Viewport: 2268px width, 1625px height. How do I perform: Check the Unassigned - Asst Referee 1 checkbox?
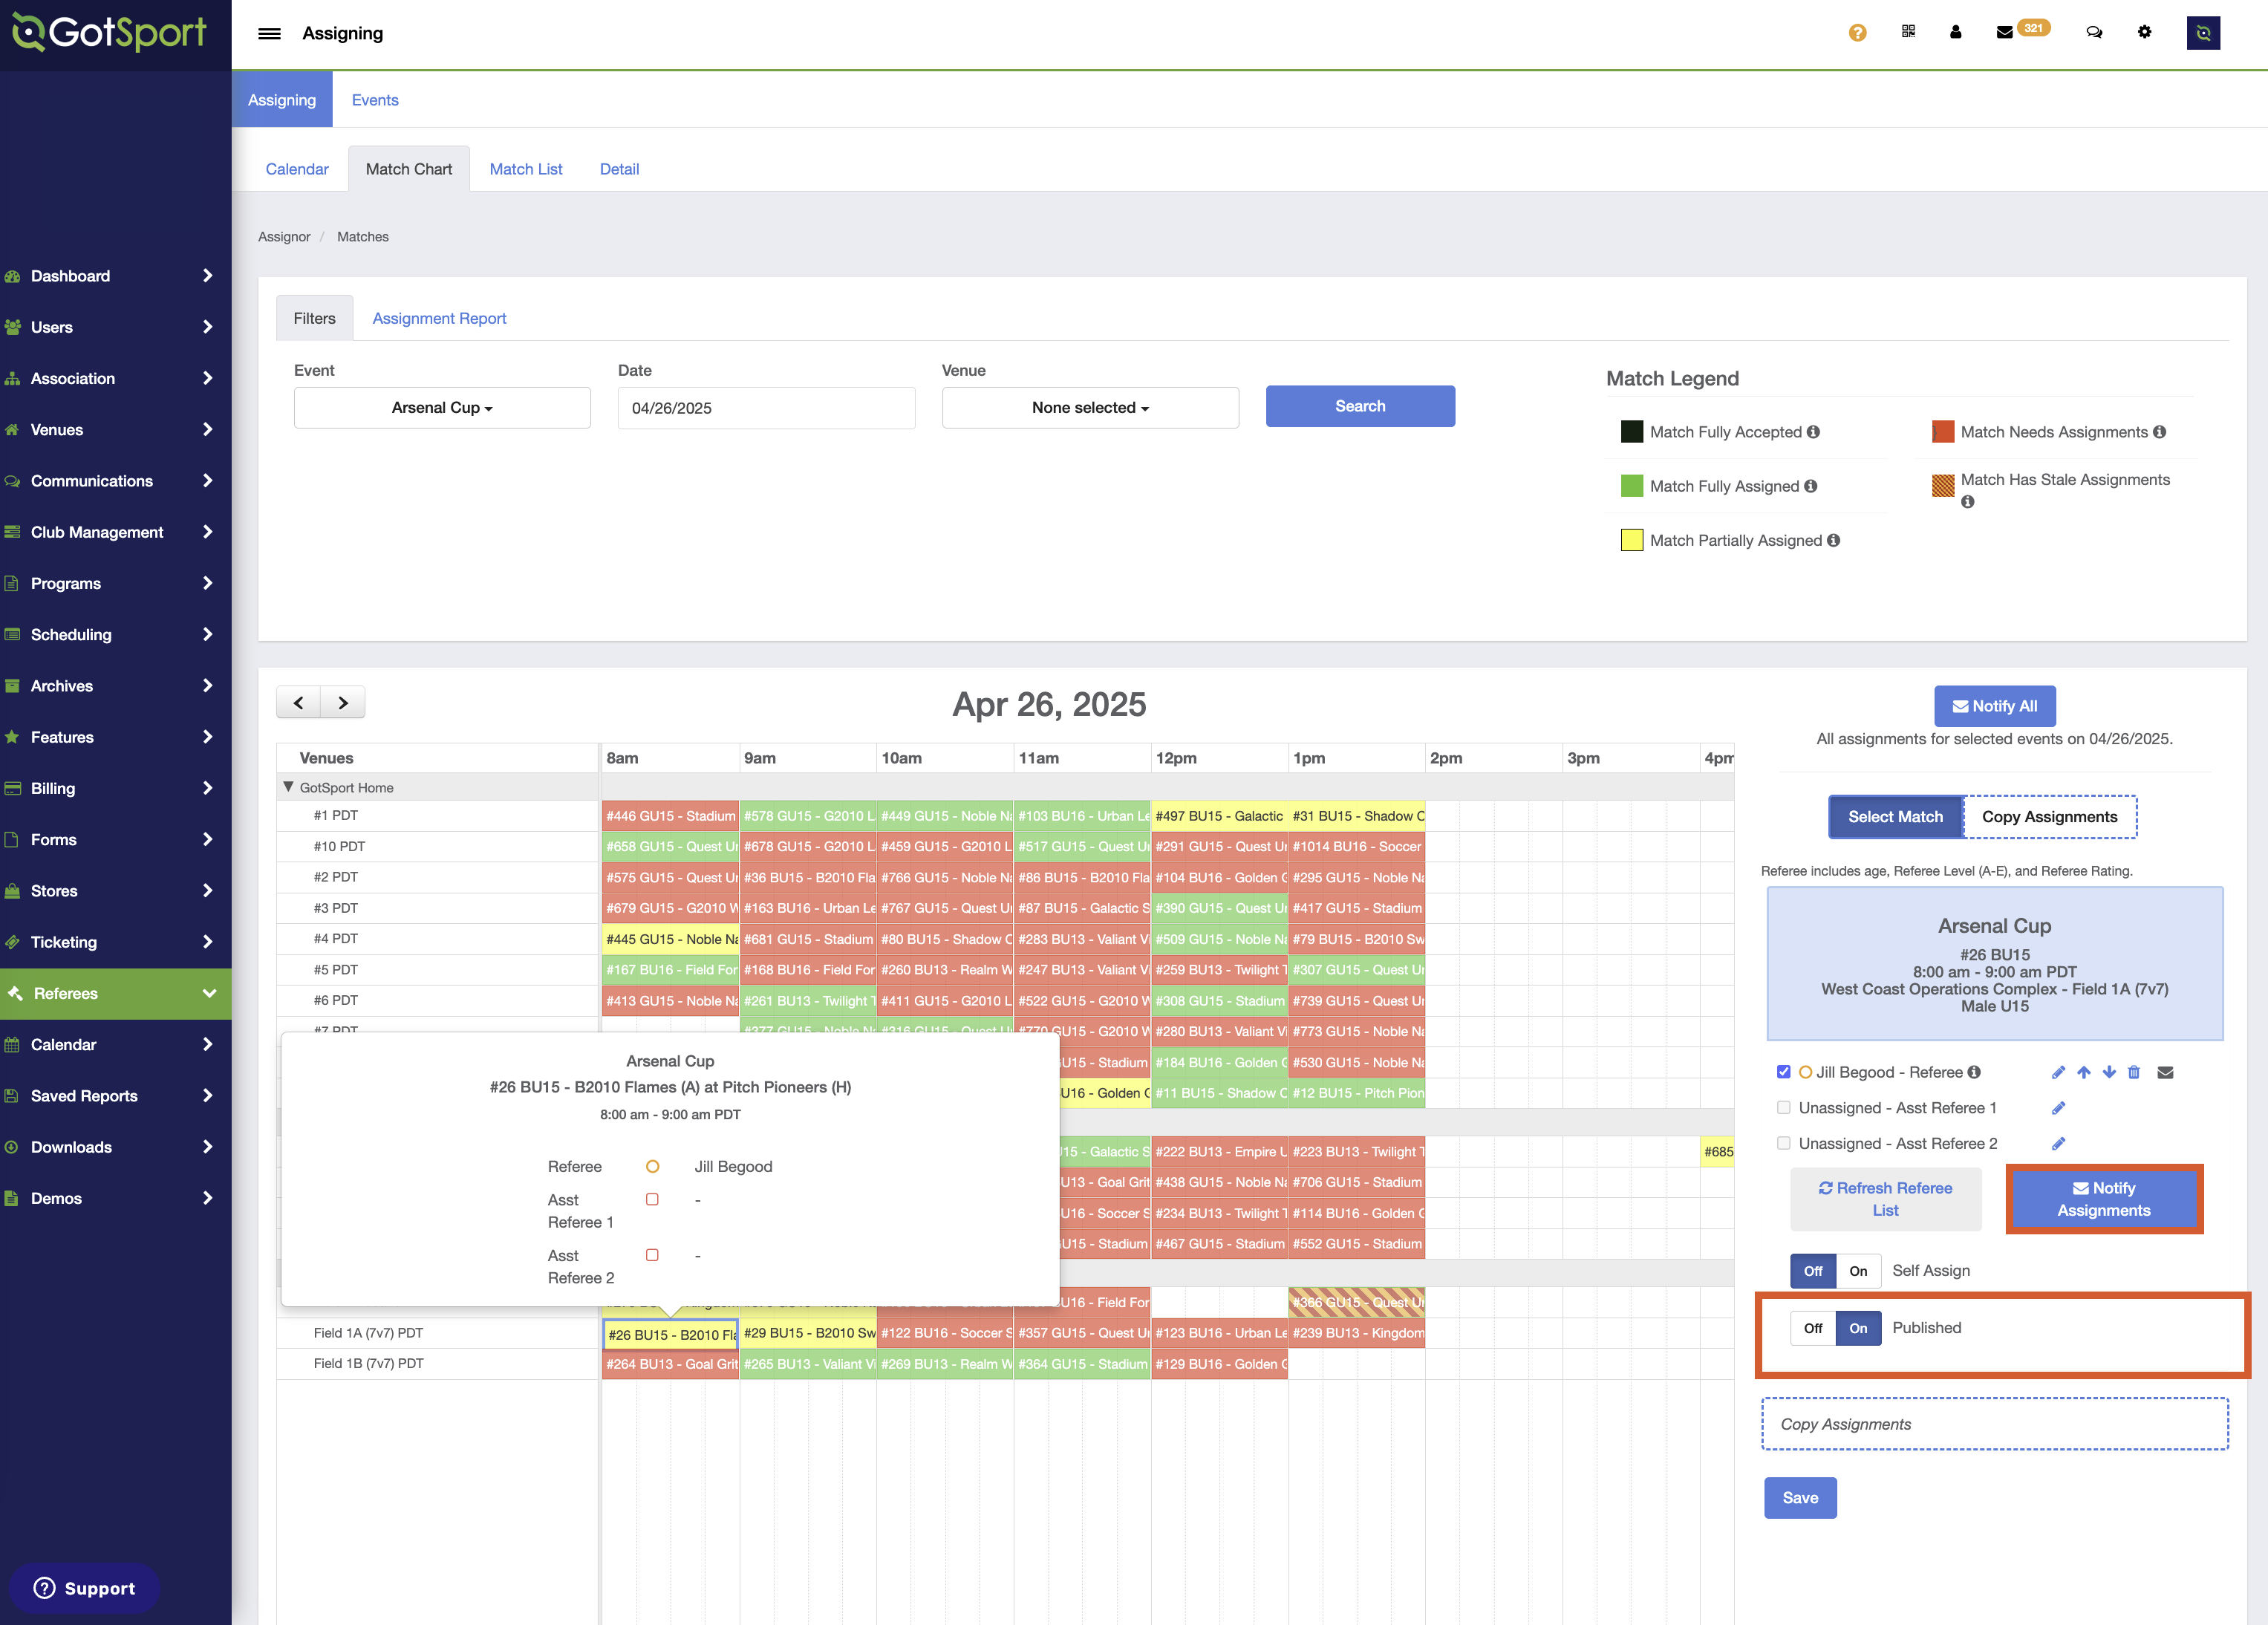1783,1107
